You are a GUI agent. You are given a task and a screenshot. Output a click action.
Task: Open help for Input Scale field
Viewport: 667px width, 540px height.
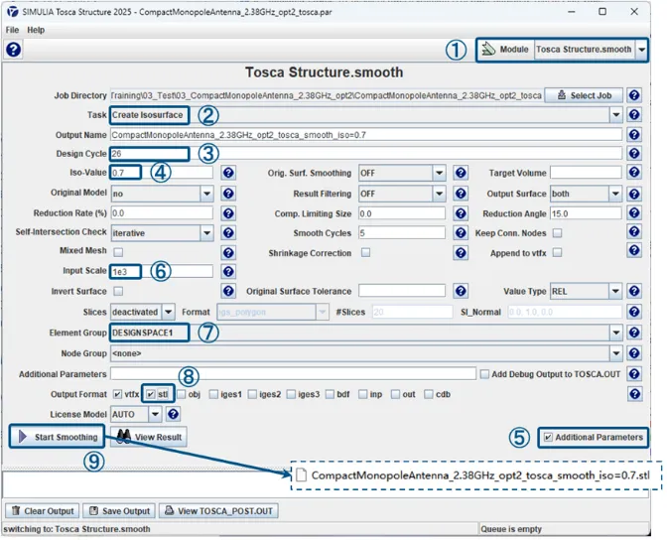click(228, 272)
